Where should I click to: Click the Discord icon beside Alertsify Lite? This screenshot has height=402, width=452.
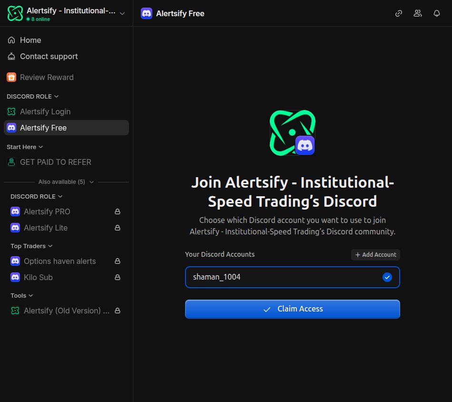click(x=15, y=228)
